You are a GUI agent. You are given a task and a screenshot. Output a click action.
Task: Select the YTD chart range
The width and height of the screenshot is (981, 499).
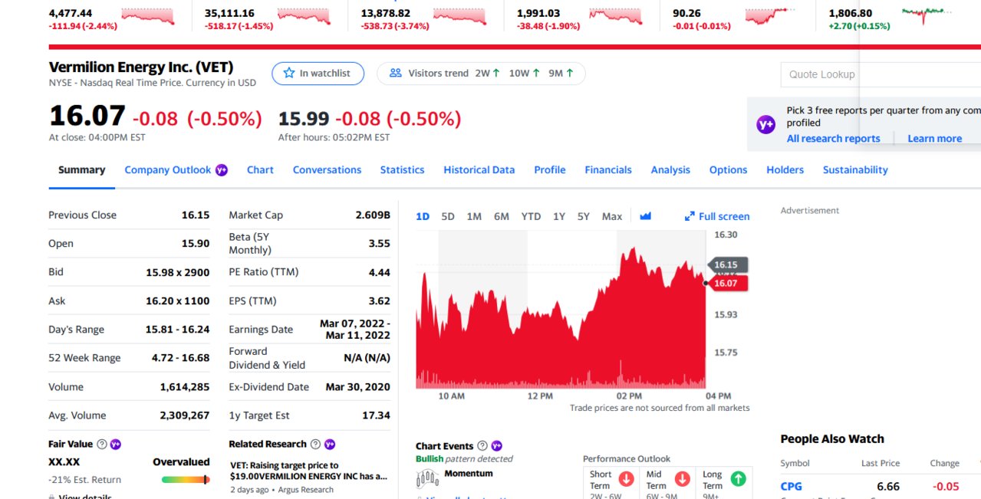(531, 216)
